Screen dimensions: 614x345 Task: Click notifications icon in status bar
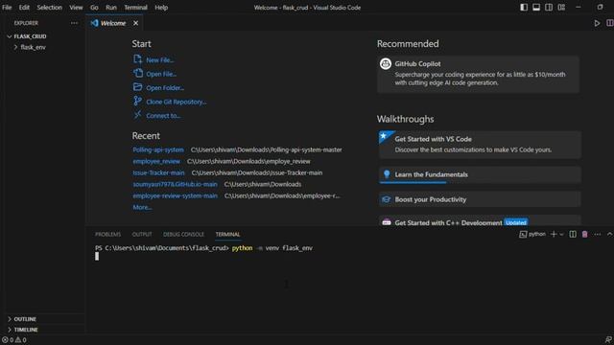click(608, 340)
